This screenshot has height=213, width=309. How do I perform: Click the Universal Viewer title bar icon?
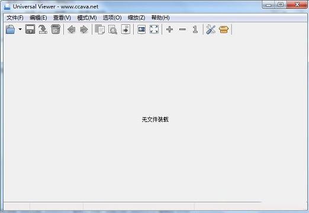(x=8, y=7)
